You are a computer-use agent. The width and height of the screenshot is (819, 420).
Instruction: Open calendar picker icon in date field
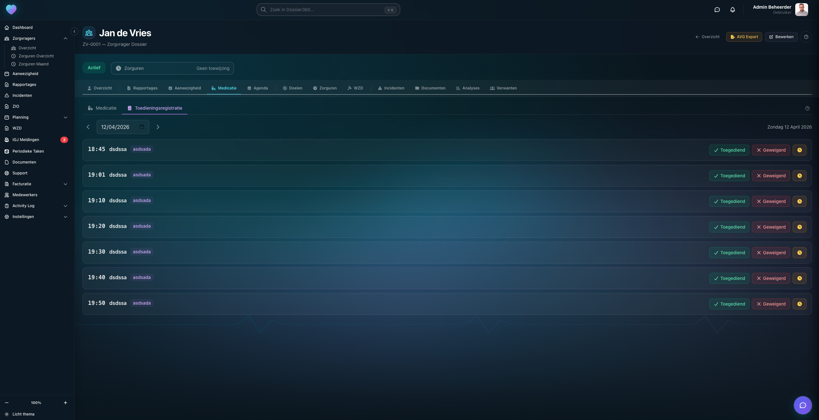(142, 127)
